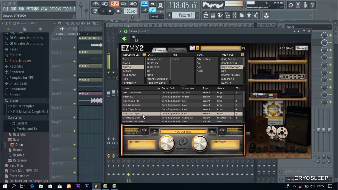This screenshot has width=338, height=190.
Task: Open the audio editor scissors icon
Action: 298,5
